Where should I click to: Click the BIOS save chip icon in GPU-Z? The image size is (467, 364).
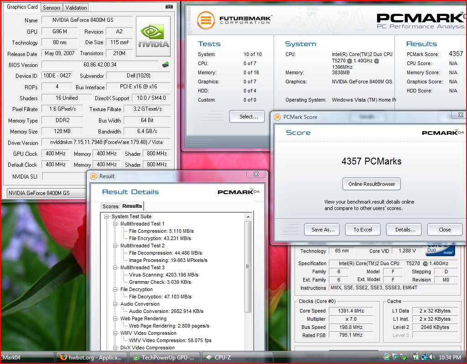click(x=166, y=65)
